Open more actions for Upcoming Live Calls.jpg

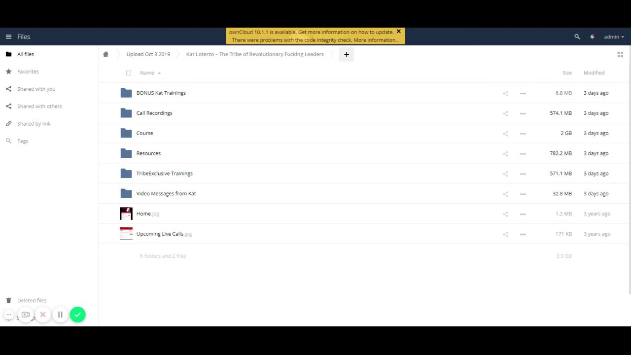[523, 234]
